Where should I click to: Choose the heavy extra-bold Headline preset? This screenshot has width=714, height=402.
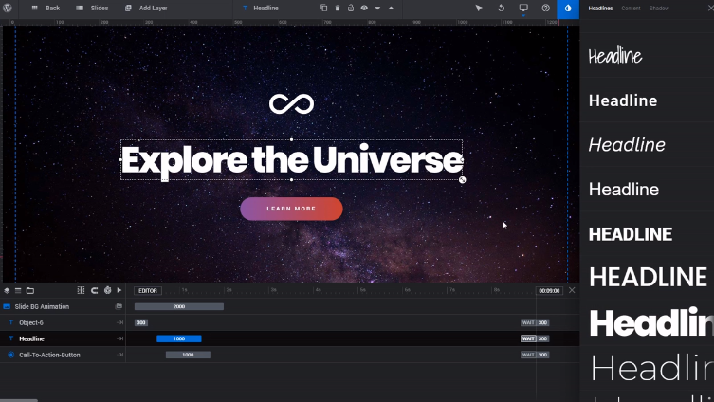tap(651, 322)
